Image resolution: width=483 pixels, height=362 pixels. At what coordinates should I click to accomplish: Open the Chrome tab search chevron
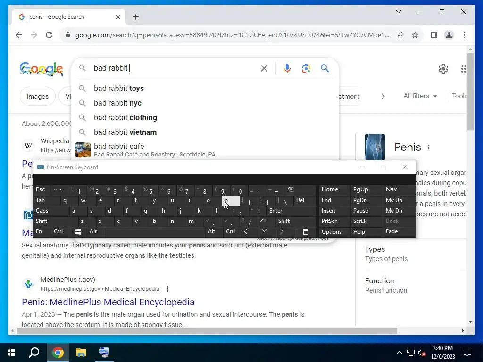398,12
